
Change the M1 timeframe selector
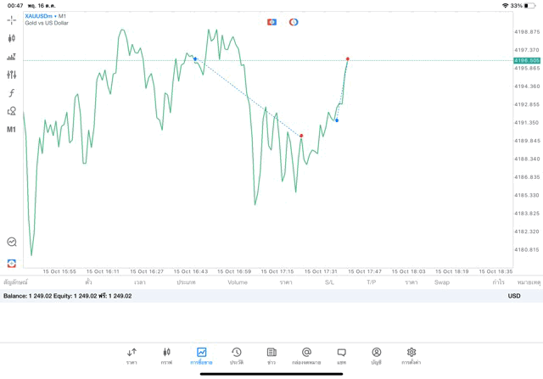point(11,130)
